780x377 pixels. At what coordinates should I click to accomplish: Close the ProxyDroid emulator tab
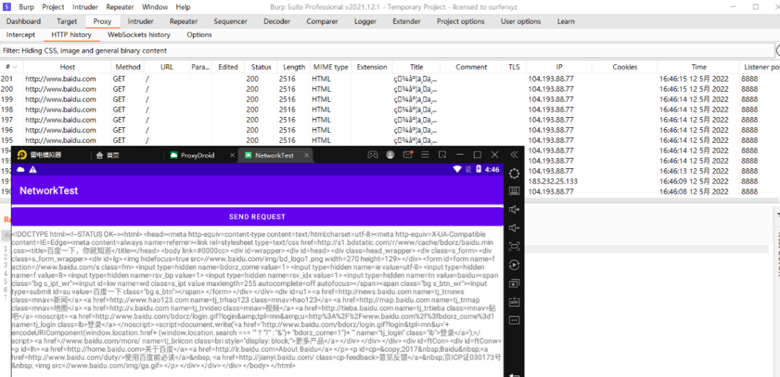click(232, 155)
